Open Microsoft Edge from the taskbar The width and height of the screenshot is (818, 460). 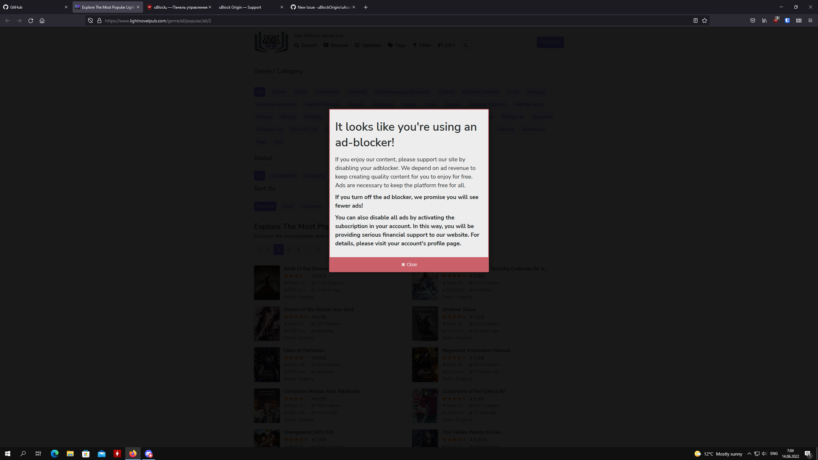click(x=55, y=454)
